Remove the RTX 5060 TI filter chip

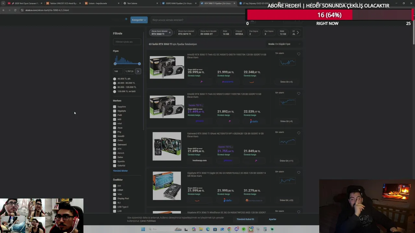(169, 33)
